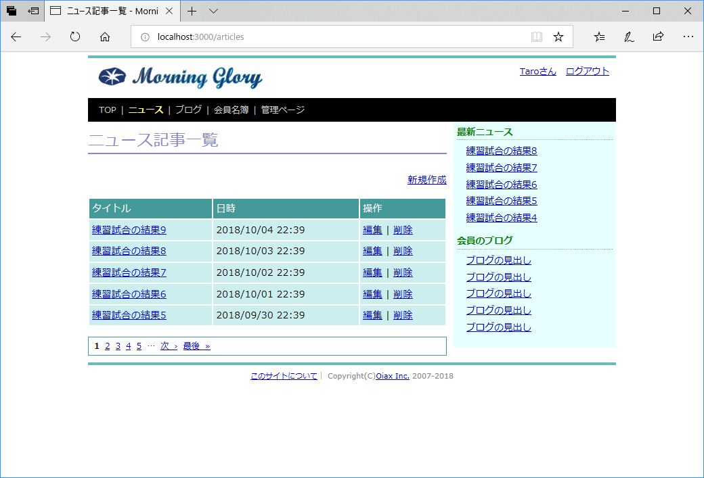Screen dimensions: 704x478
Task: Open the ブログ navigation item
Action: (189, 110)
